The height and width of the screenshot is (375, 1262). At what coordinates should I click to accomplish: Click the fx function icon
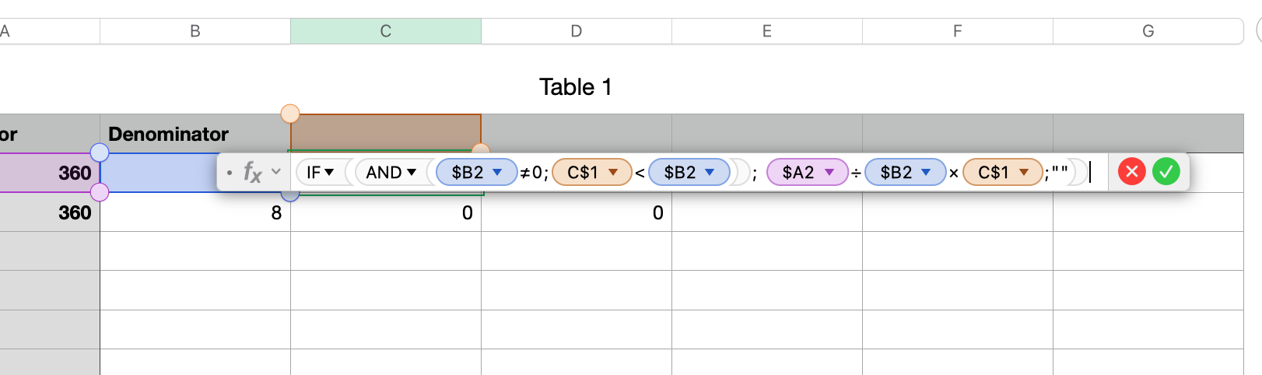click(x=252, y=172)
